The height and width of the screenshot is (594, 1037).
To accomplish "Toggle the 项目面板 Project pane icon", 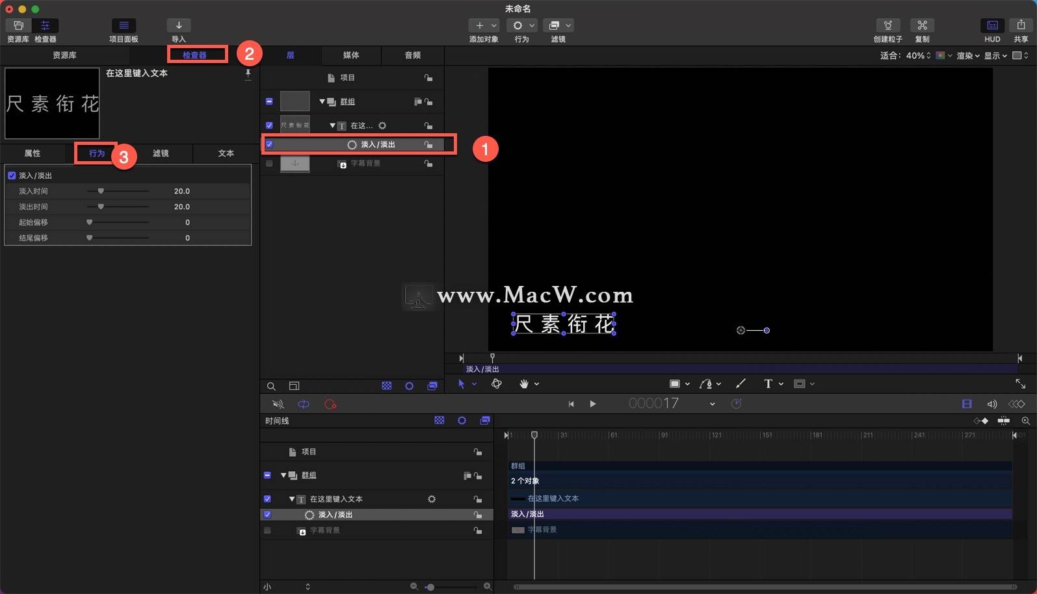I will (x=124, y=25).
